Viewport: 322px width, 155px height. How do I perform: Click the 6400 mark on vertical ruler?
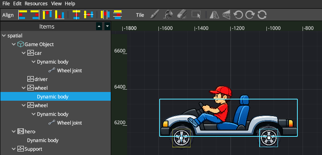(120, 87)
